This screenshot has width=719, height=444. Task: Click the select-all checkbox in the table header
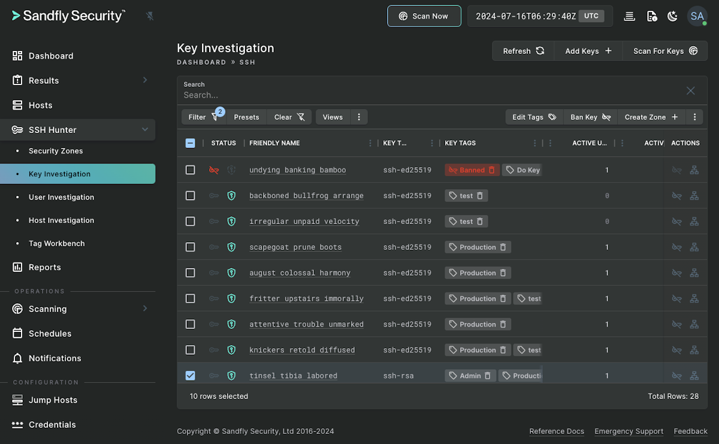pyautogui.click(x=190, y=143)
